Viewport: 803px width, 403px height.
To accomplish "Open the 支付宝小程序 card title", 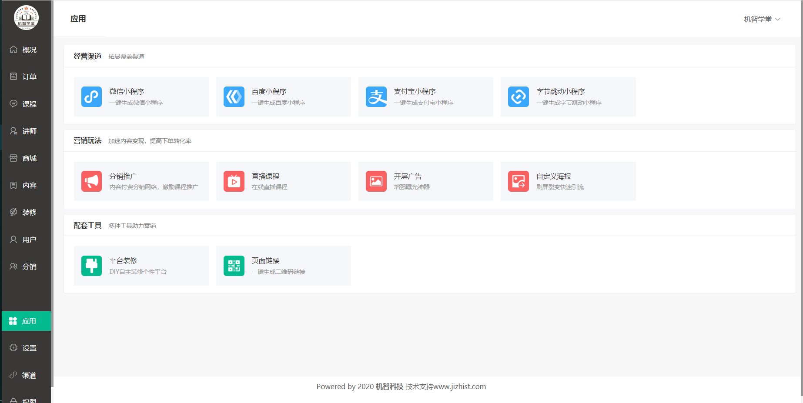I will click(415, 91).
